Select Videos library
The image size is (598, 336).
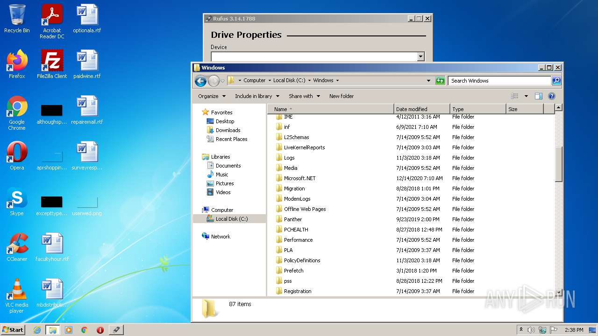[223, 192]
